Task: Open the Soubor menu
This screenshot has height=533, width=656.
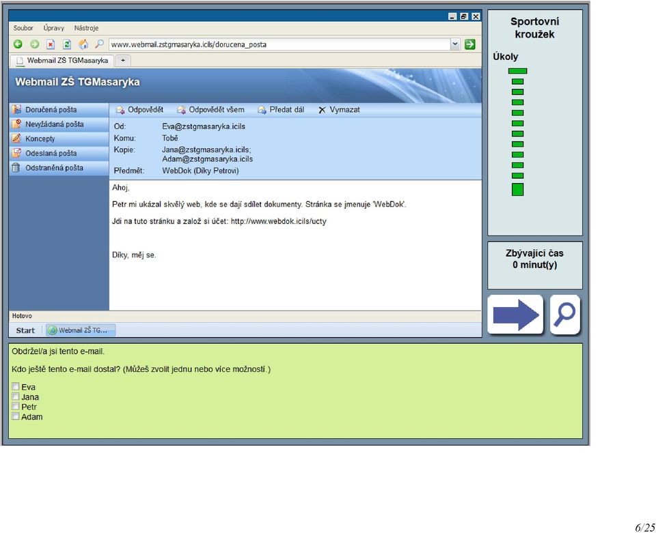Action: tap(23, 28)
